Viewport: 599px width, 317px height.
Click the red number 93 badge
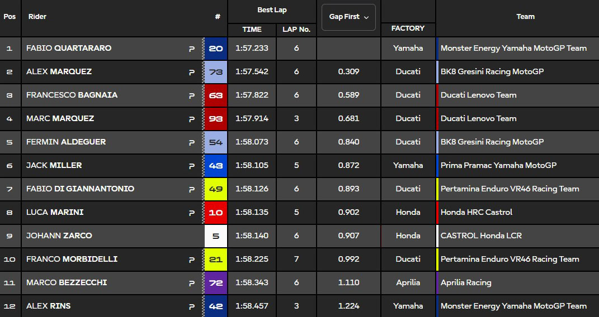[216, 119]
